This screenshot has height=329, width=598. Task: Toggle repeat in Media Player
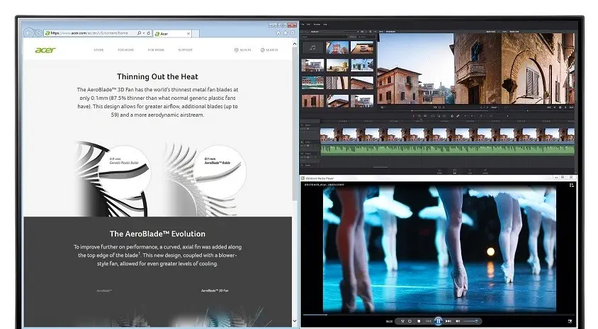click(x=410, y=321)
